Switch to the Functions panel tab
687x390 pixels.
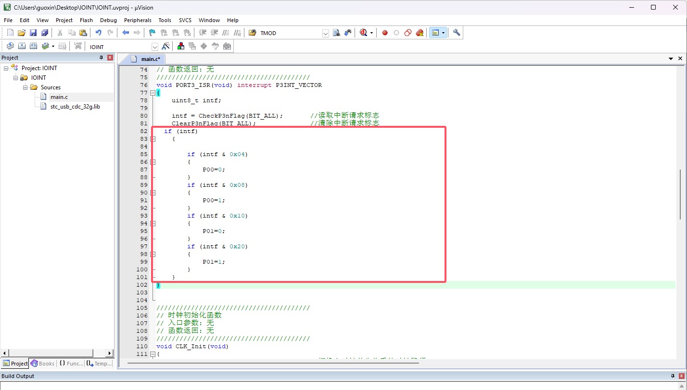tap(71, 364)
